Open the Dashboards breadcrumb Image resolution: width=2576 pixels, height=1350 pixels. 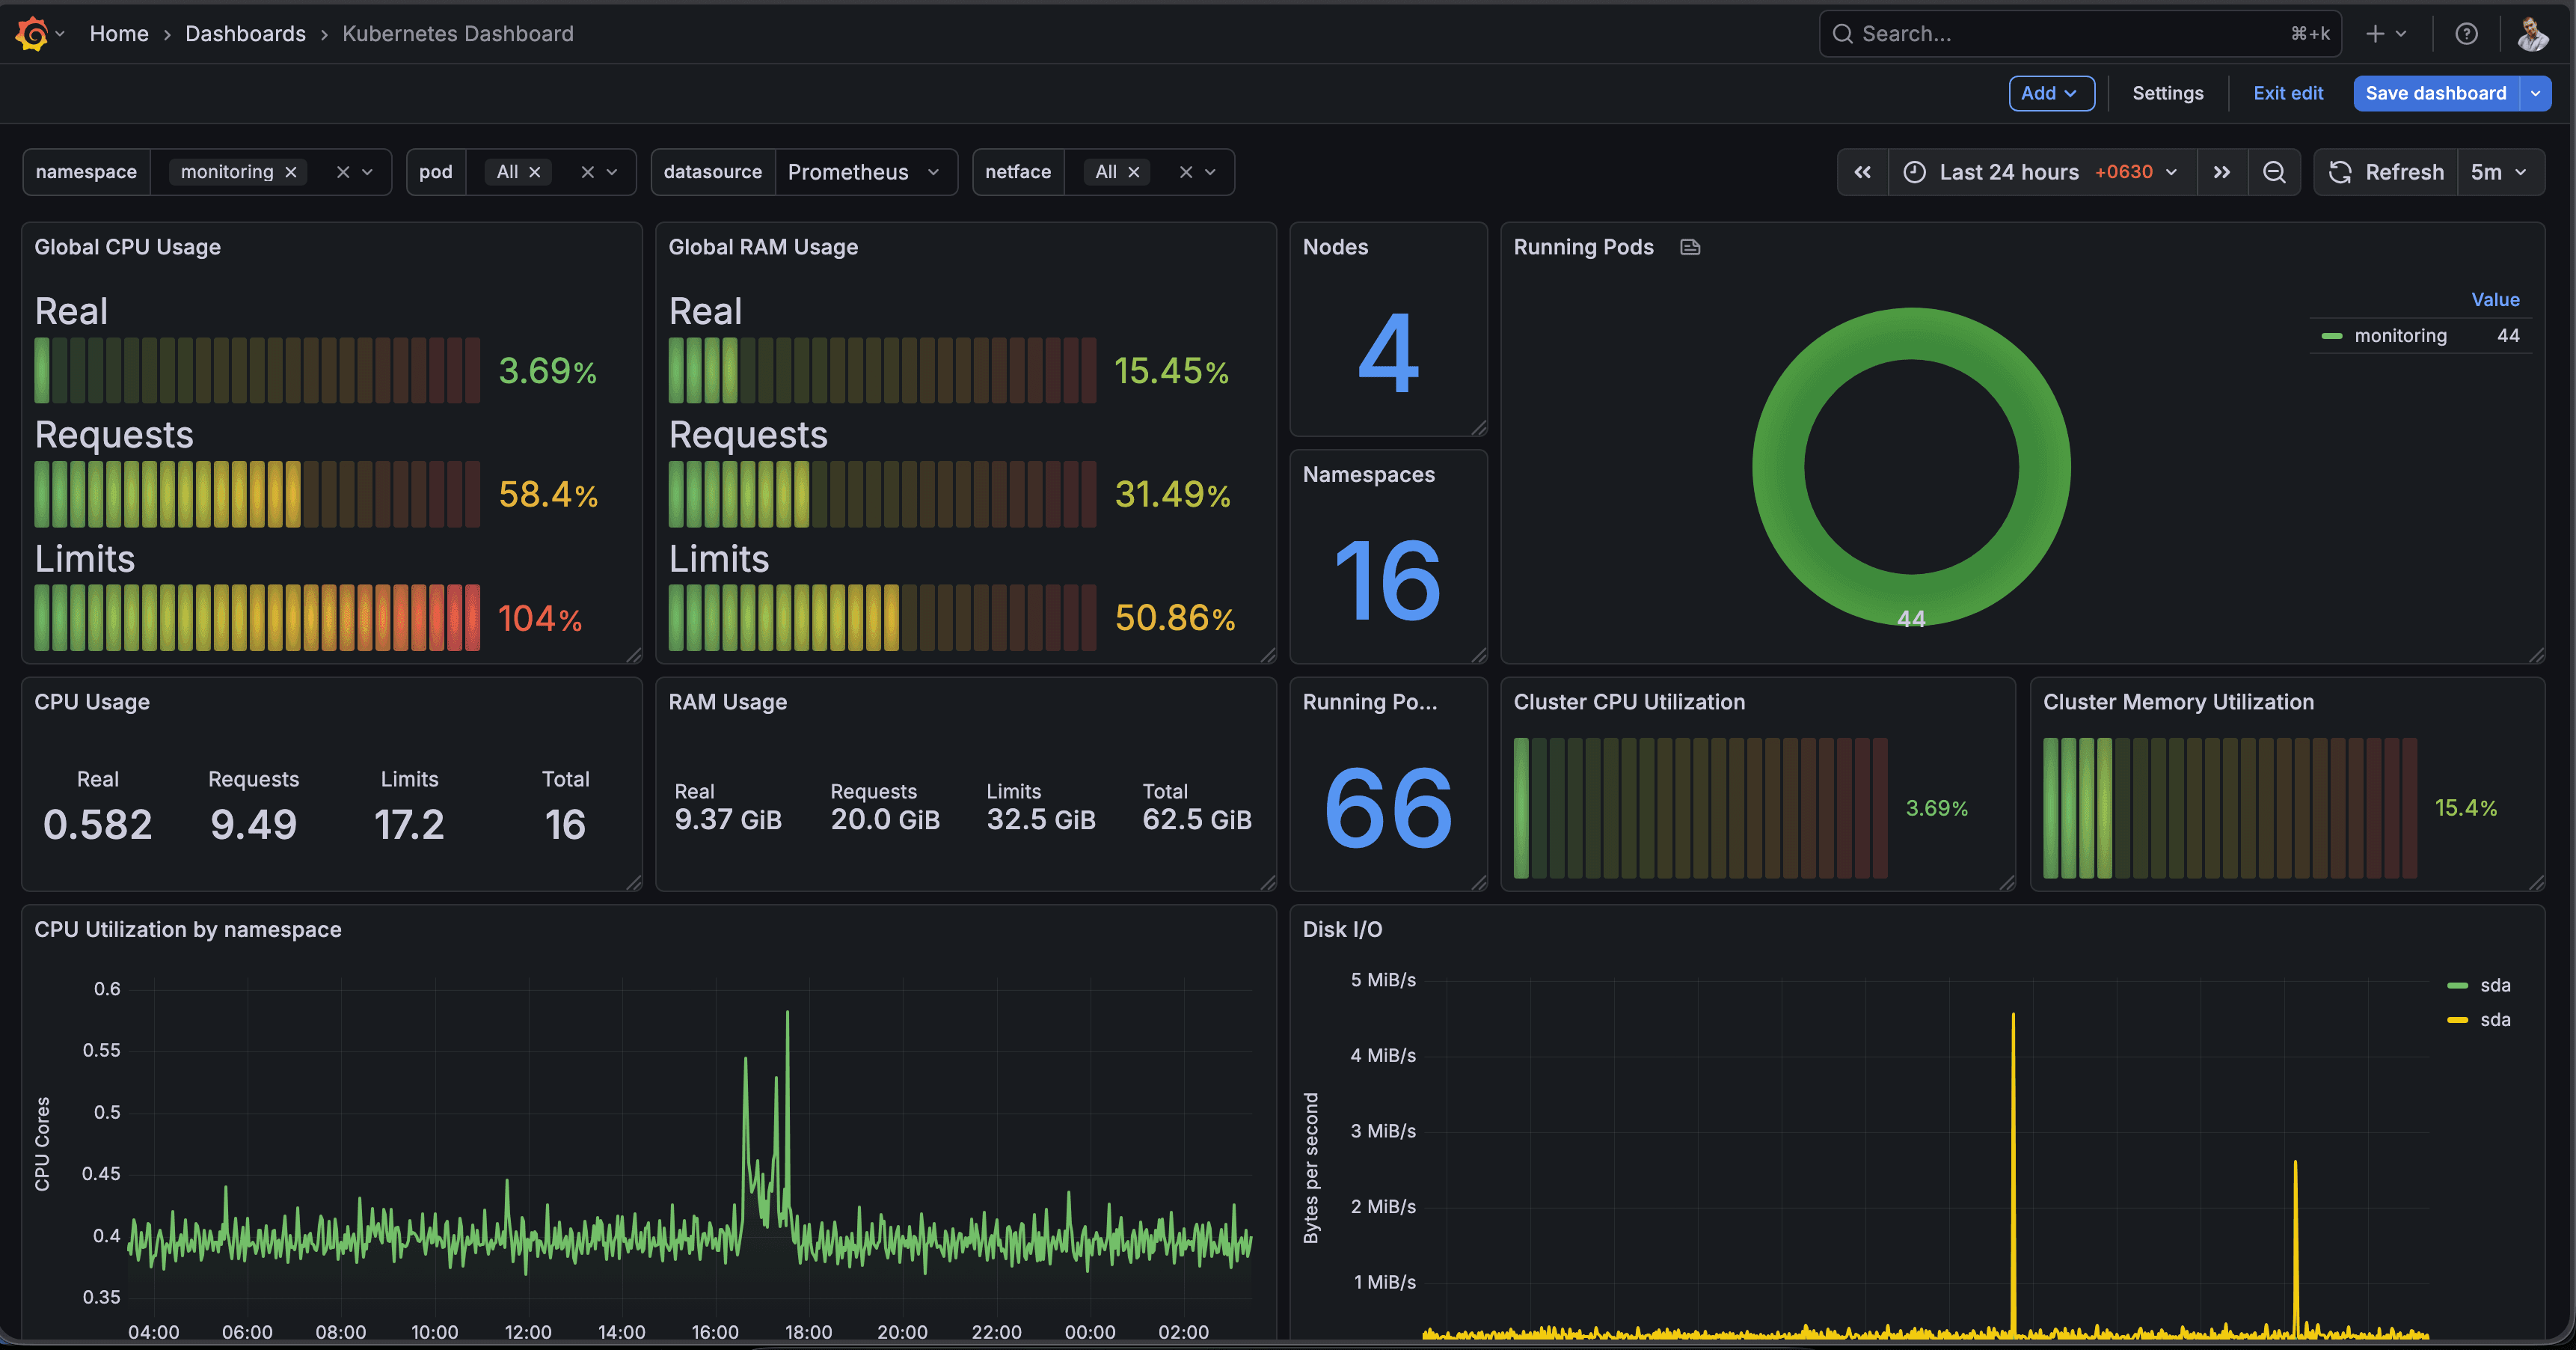245,33
